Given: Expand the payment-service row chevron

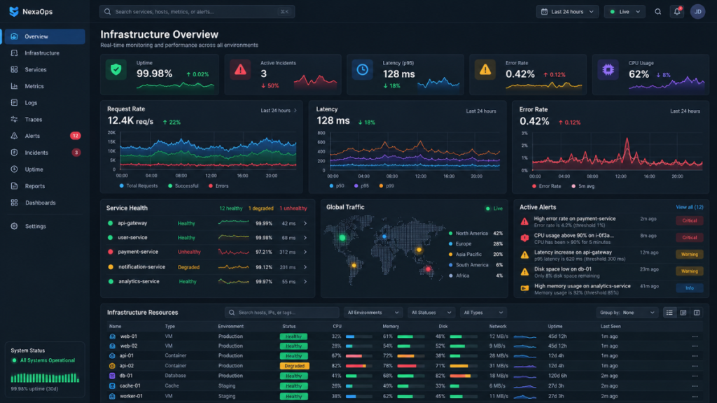Looking at the screenshot, I should [x=305, y=252].
